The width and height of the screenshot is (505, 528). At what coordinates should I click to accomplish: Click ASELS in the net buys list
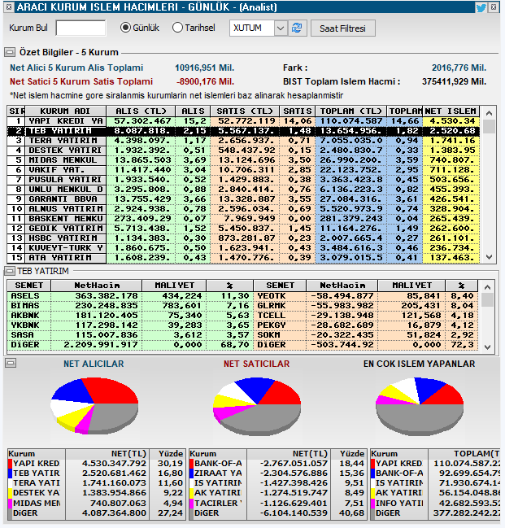(25, 296)
